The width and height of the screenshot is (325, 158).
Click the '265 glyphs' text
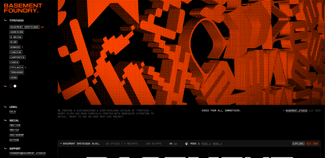(154, 143)
